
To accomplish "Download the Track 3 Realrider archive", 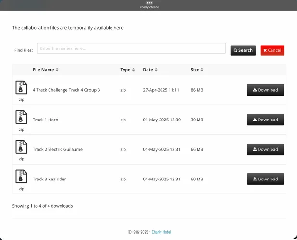I will tap(265, 179).
